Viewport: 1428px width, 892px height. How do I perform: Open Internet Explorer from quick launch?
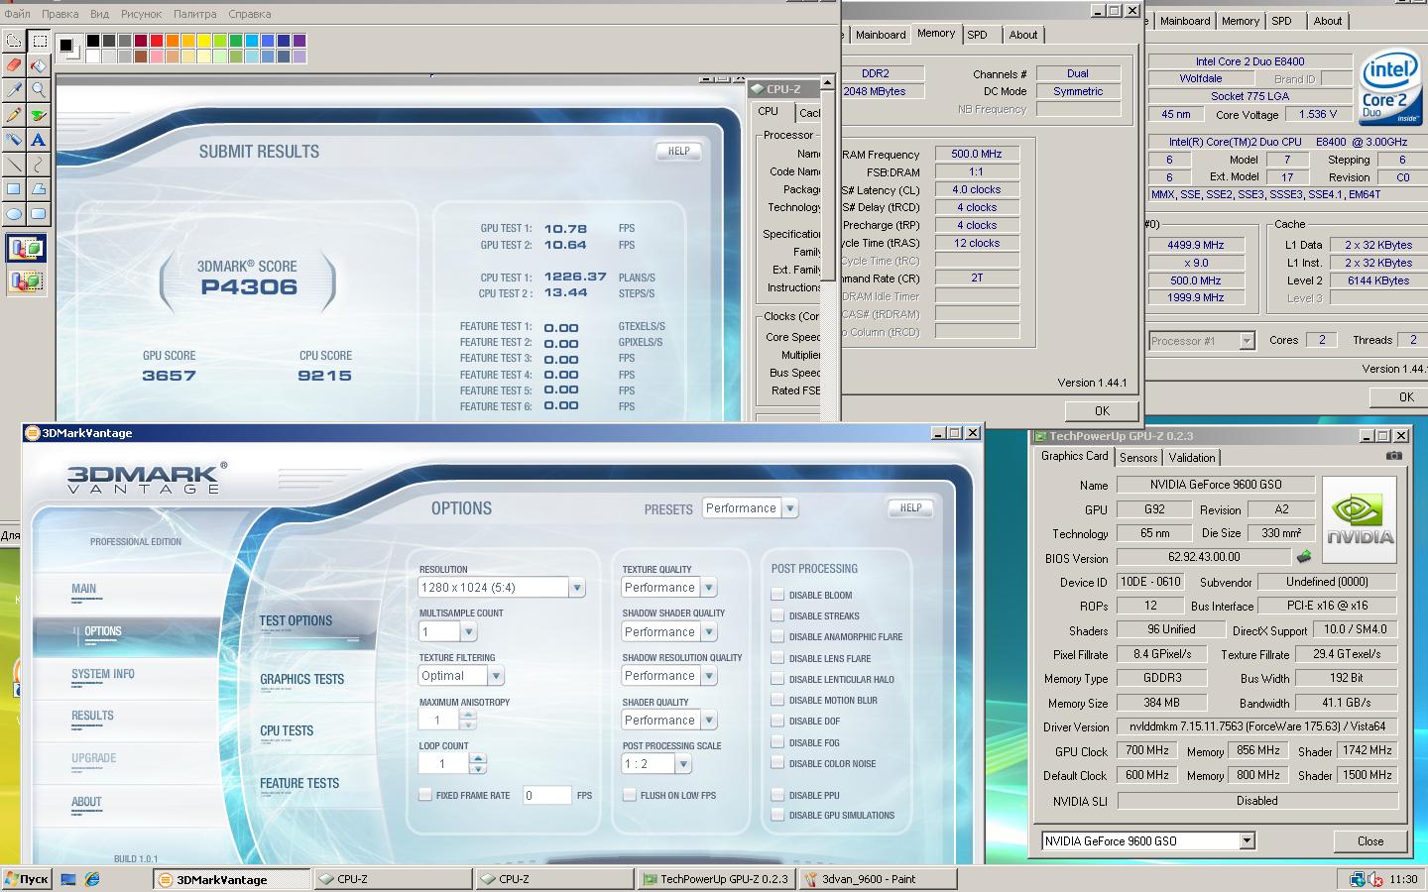coord(92,878)
